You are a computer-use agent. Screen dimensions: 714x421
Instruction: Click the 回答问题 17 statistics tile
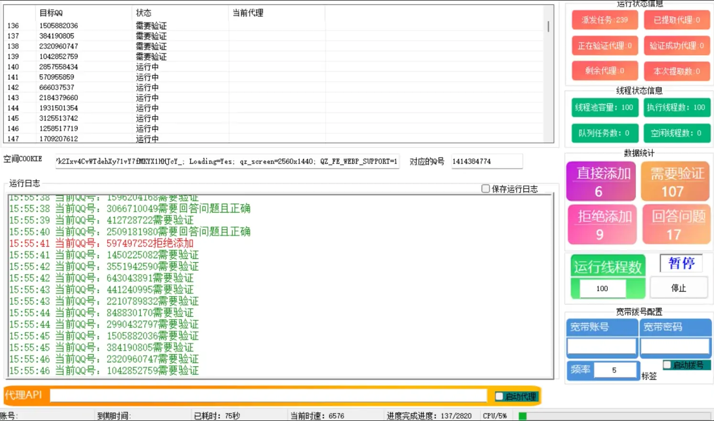tap(676, 224)
